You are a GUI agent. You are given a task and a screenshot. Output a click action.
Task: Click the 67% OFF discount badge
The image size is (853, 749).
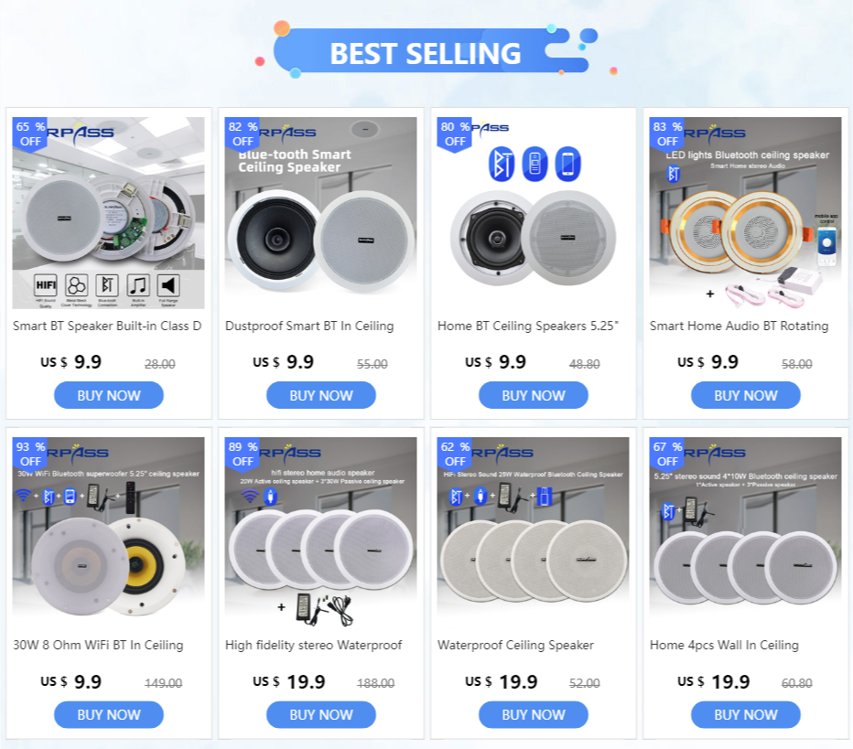(666, 455)
